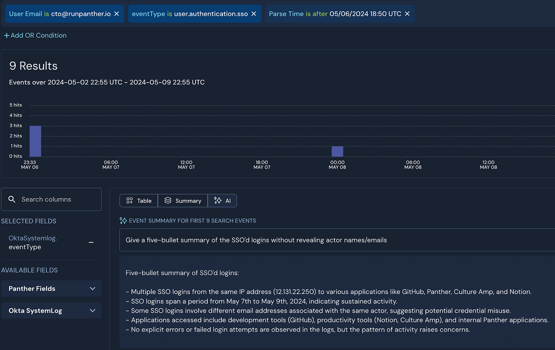
Task: Click the 06:00 MAY 08 axis label
Action: tap(413, 165)
